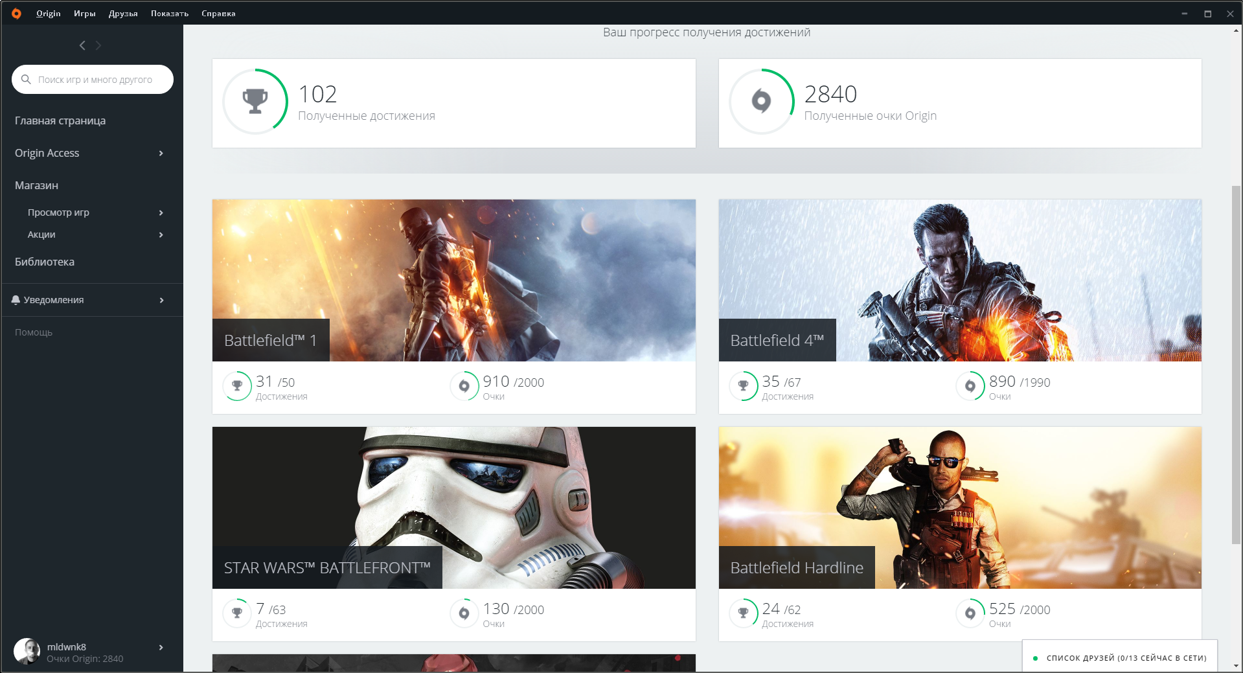Viewport: 1243px width, 673px height.
Task: Click Battlefield 4 trophy progress icon
Action: tap(744, 386)
